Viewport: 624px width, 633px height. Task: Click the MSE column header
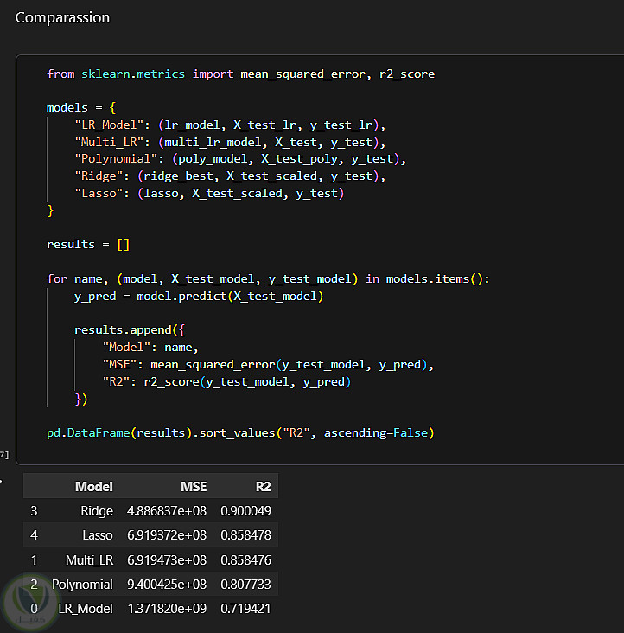pos(194,487)
